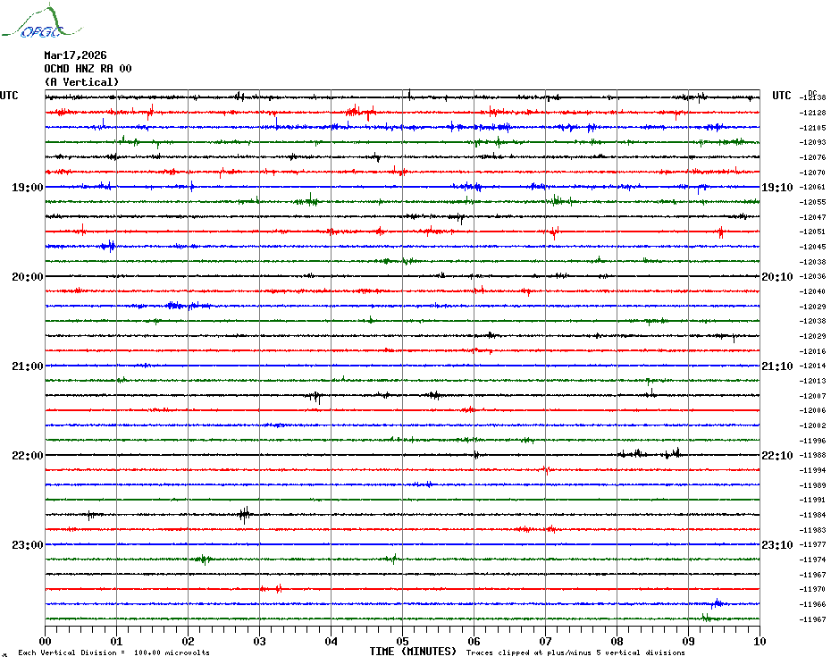Select the 21:00 time label

28,366
